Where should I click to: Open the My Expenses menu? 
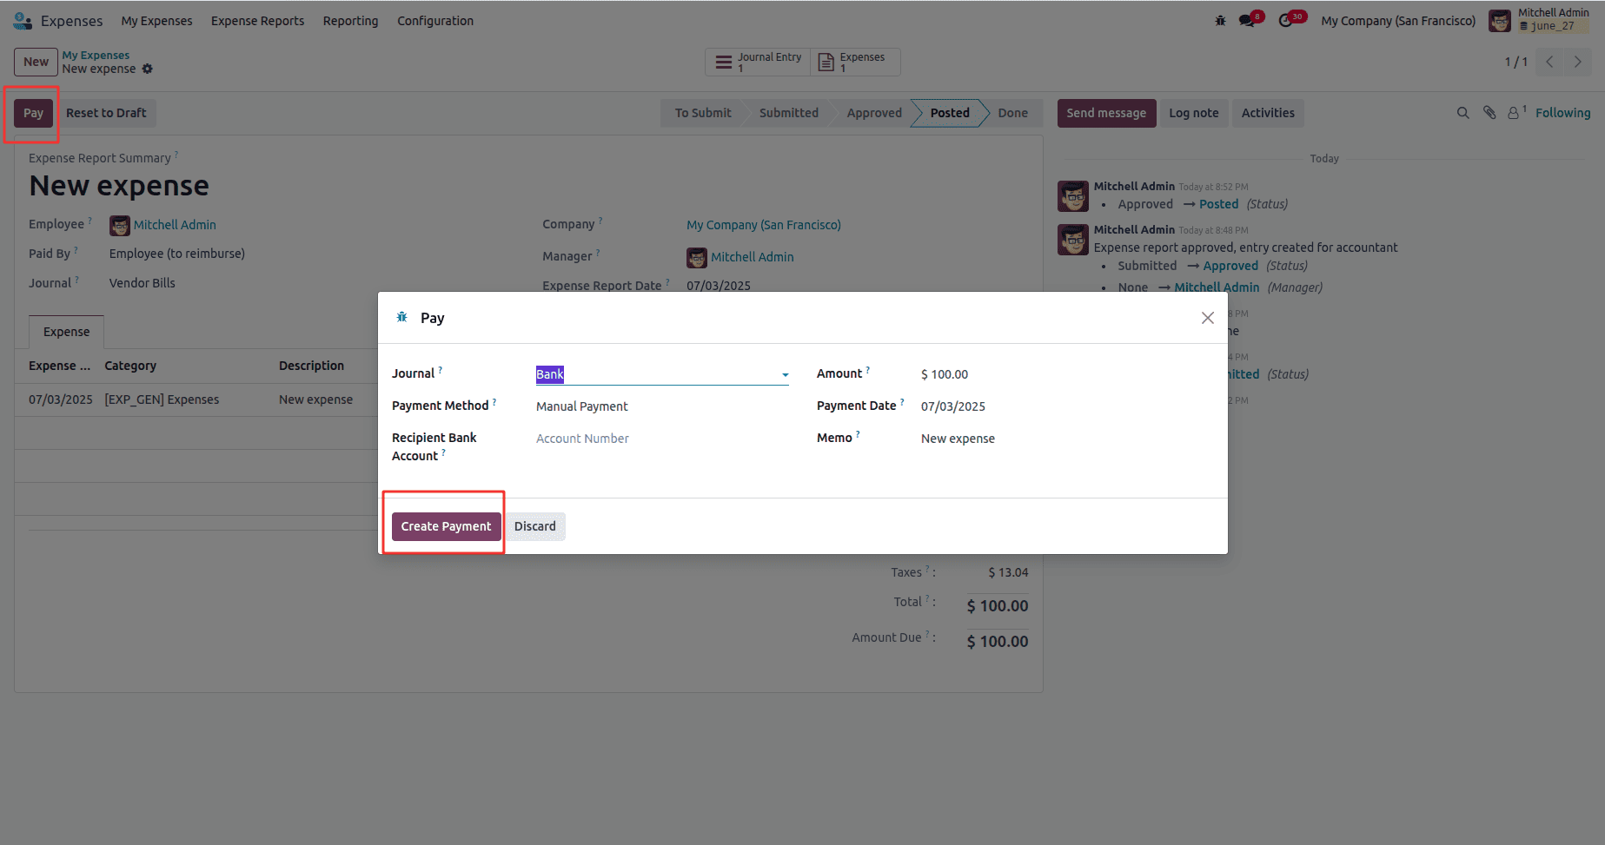(156, 21)
